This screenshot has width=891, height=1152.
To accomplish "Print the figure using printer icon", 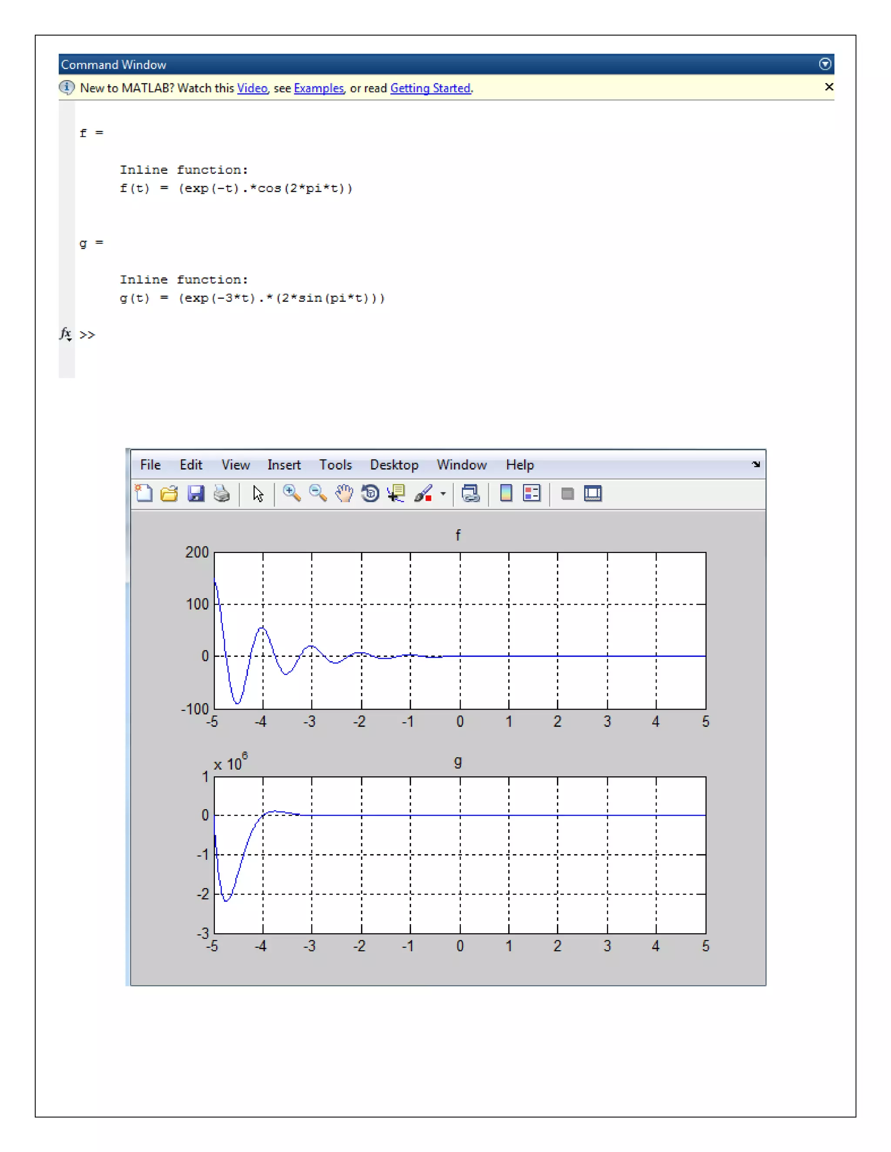I will click(x=222, y=494).
